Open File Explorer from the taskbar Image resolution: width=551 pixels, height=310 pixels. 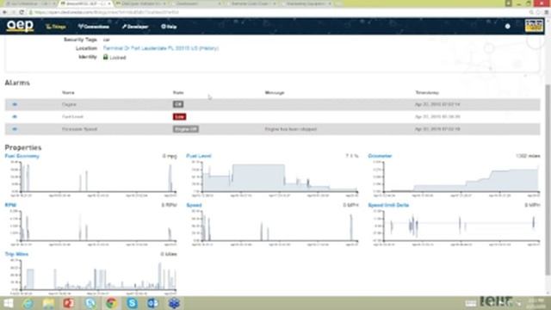[48, 303]
